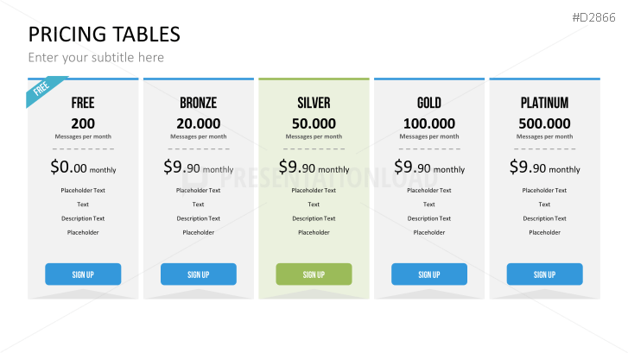Choose Sign Up for the Platinum plan
The height and width of the screenshot is (353, 628).
(x=544, y=274)
